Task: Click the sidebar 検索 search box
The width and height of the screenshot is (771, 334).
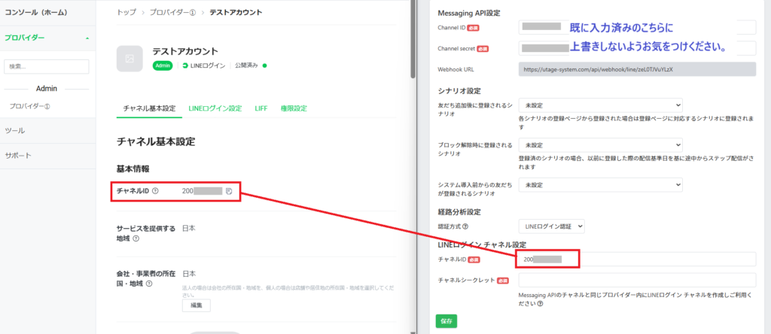Action: coord(47,67)
